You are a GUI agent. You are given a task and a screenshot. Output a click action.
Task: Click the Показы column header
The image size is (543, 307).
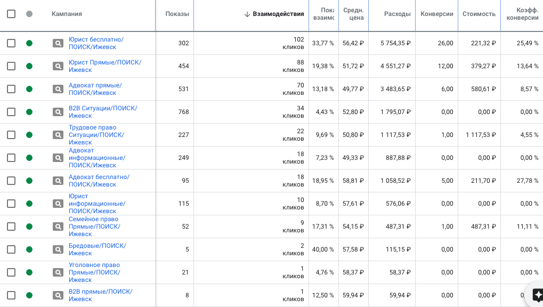click(x=177, y=14)
